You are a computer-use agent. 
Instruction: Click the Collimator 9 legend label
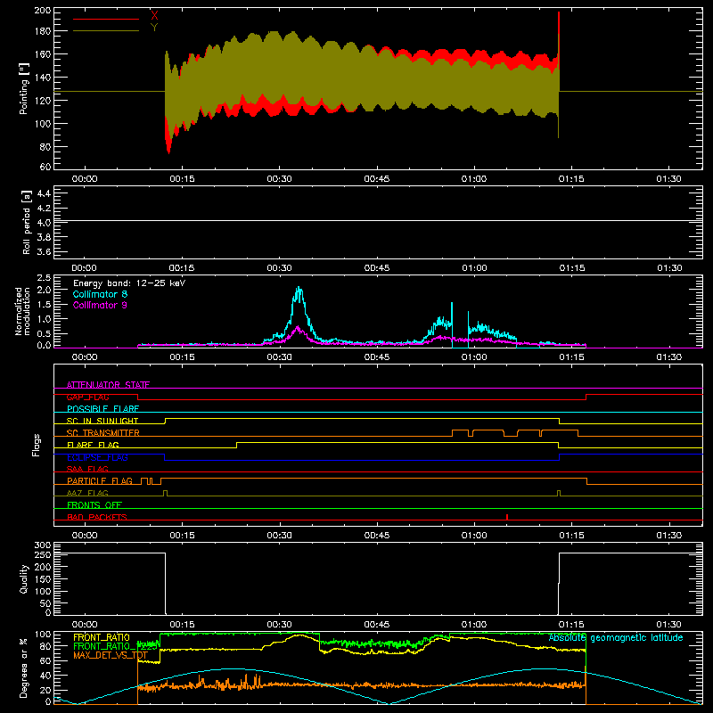click(100, 305)
